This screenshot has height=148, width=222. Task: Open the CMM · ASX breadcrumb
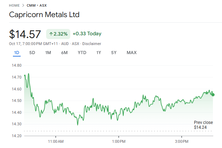point(37,6)
